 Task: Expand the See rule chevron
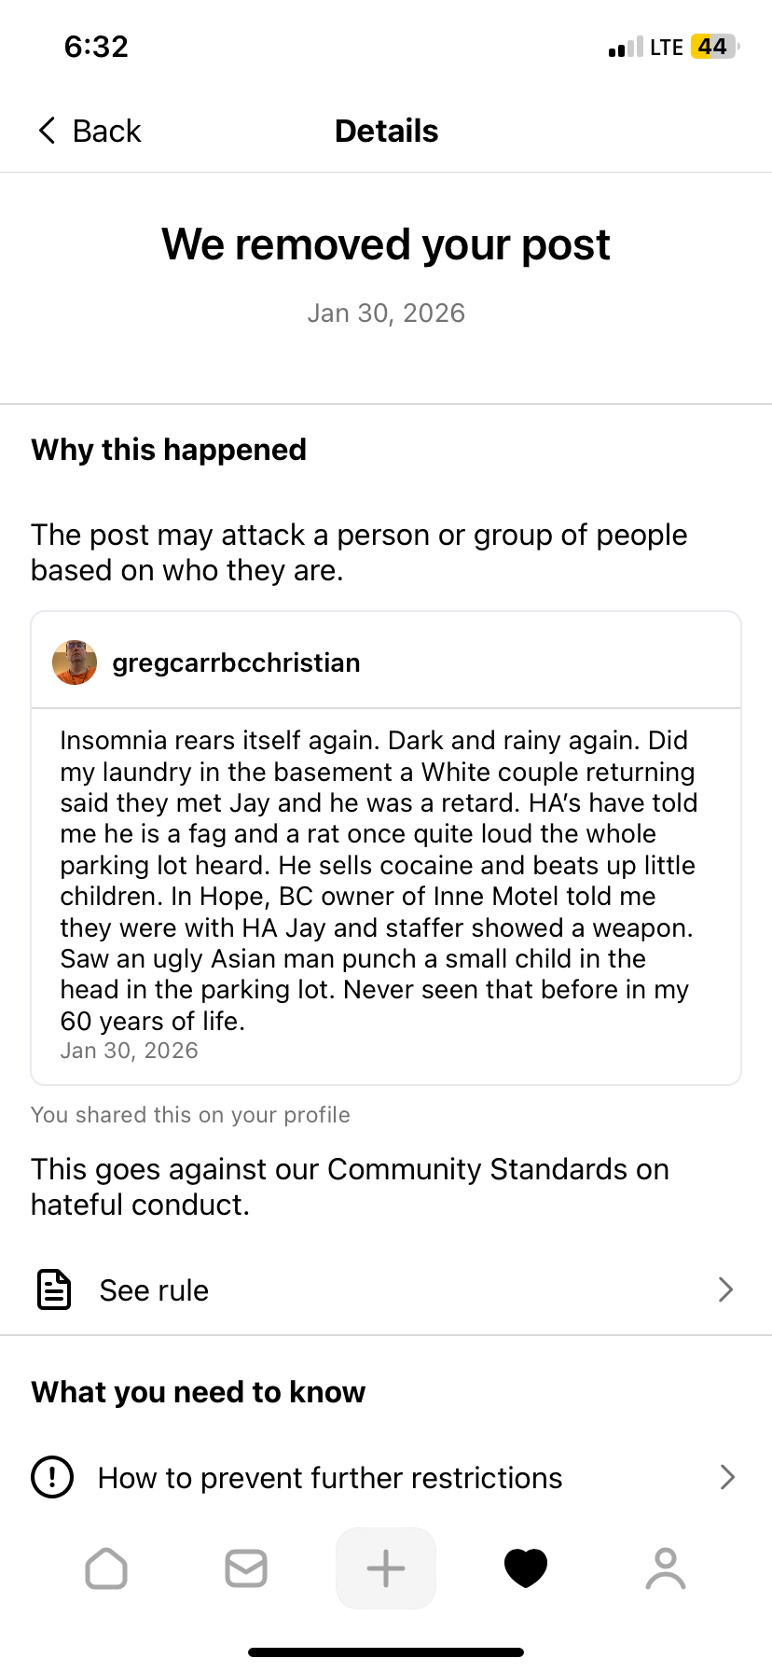point(725,1289)
